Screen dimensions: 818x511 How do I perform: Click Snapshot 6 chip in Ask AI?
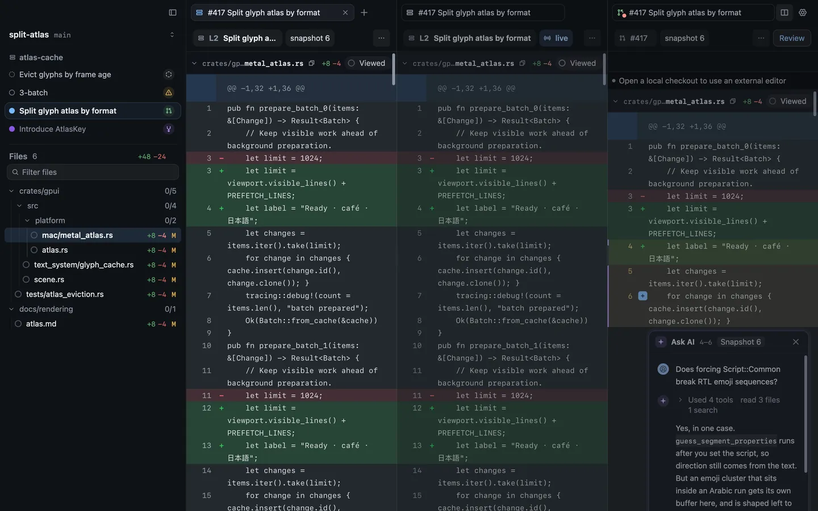coord(741,342)
